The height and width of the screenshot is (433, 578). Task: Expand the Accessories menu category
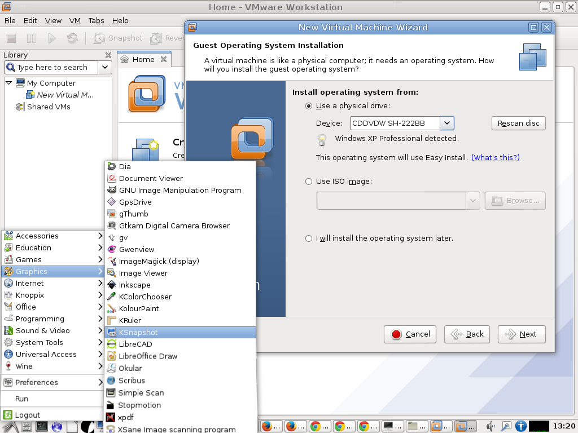[x=52, y=236]
